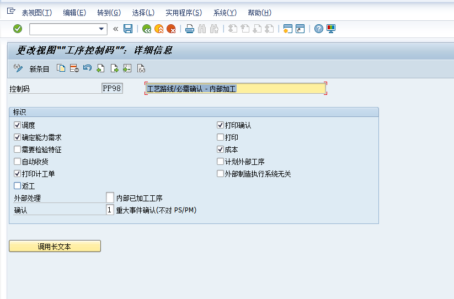Collapse the command field with double-chevron icon

click(115, 29)
